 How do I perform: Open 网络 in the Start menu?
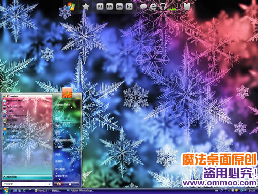58,155
